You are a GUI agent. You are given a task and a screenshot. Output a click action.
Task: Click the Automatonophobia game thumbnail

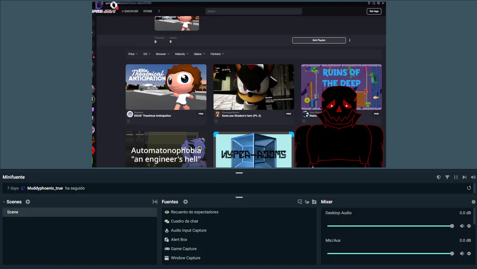166,149
